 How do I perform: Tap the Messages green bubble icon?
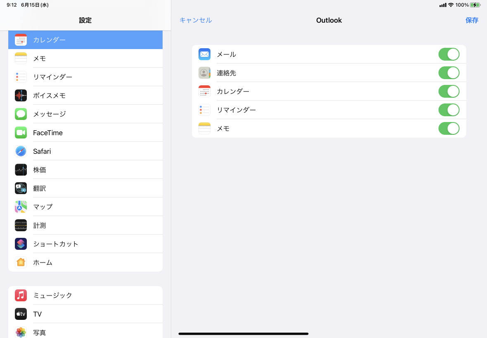[21, 114]
